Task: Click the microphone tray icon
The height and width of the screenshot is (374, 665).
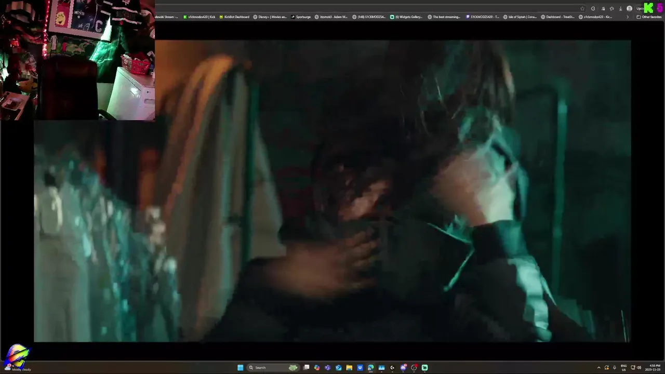Action: tap(615, 368)
